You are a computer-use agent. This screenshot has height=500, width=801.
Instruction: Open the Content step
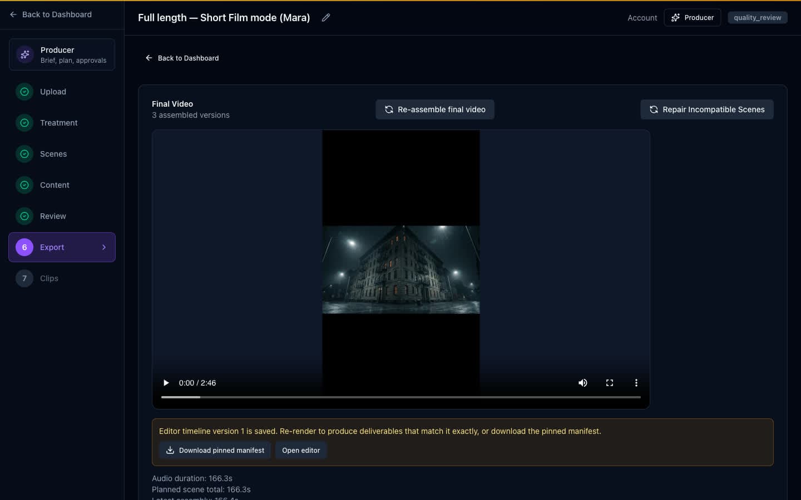[62, 185]
